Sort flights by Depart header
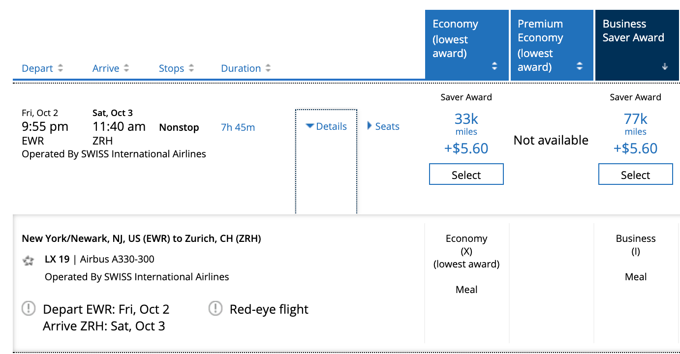 click(x=37, y=68)
